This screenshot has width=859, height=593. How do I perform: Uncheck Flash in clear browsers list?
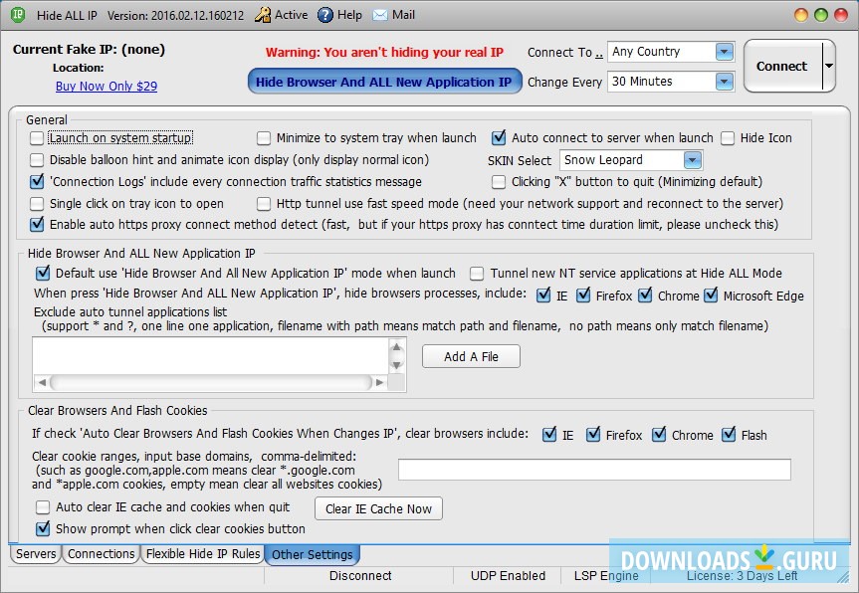(729, 435)
